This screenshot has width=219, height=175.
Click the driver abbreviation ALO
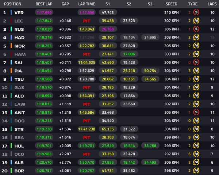[19, 96]
